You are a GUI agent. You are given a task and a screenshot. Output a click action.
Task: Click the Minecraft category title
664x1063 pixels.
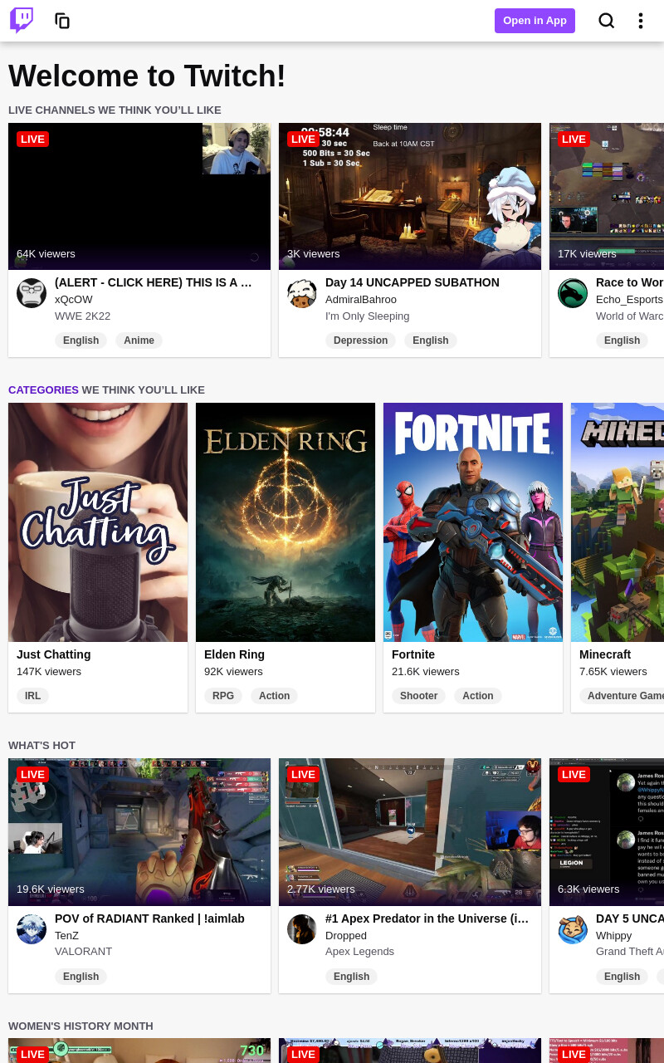tap(605, 654)
